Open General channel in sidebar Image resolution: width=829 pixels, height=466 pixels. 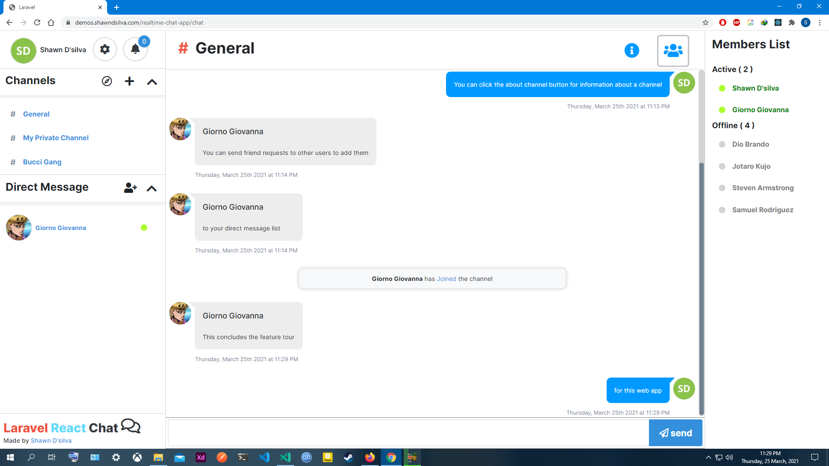pyautogui.click(x=36, y=114)
